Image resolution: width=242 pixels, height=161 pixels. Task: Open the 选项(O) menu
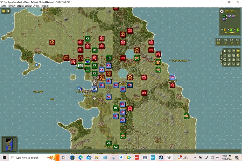click(x=28, y=6)
